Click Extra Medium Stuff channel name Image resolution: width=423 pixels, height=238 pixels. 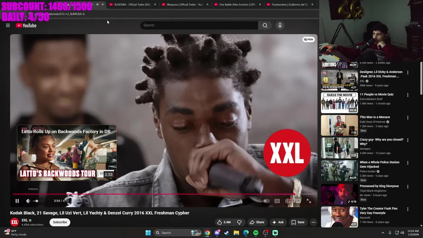click(x=371, y=99)
